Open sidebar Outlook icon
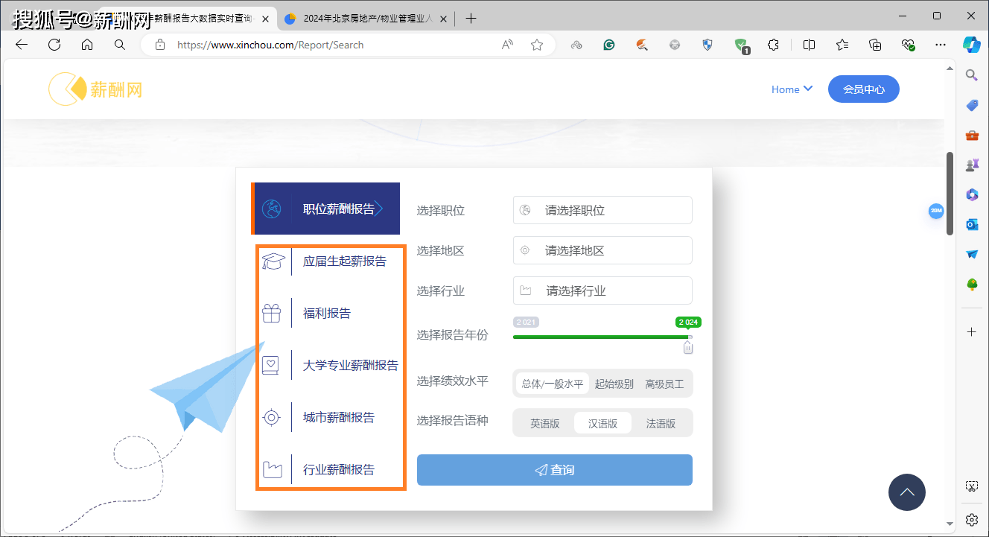The width and height of the screenshot is (989, 537). pyautogui.click(x=972, y=224)
